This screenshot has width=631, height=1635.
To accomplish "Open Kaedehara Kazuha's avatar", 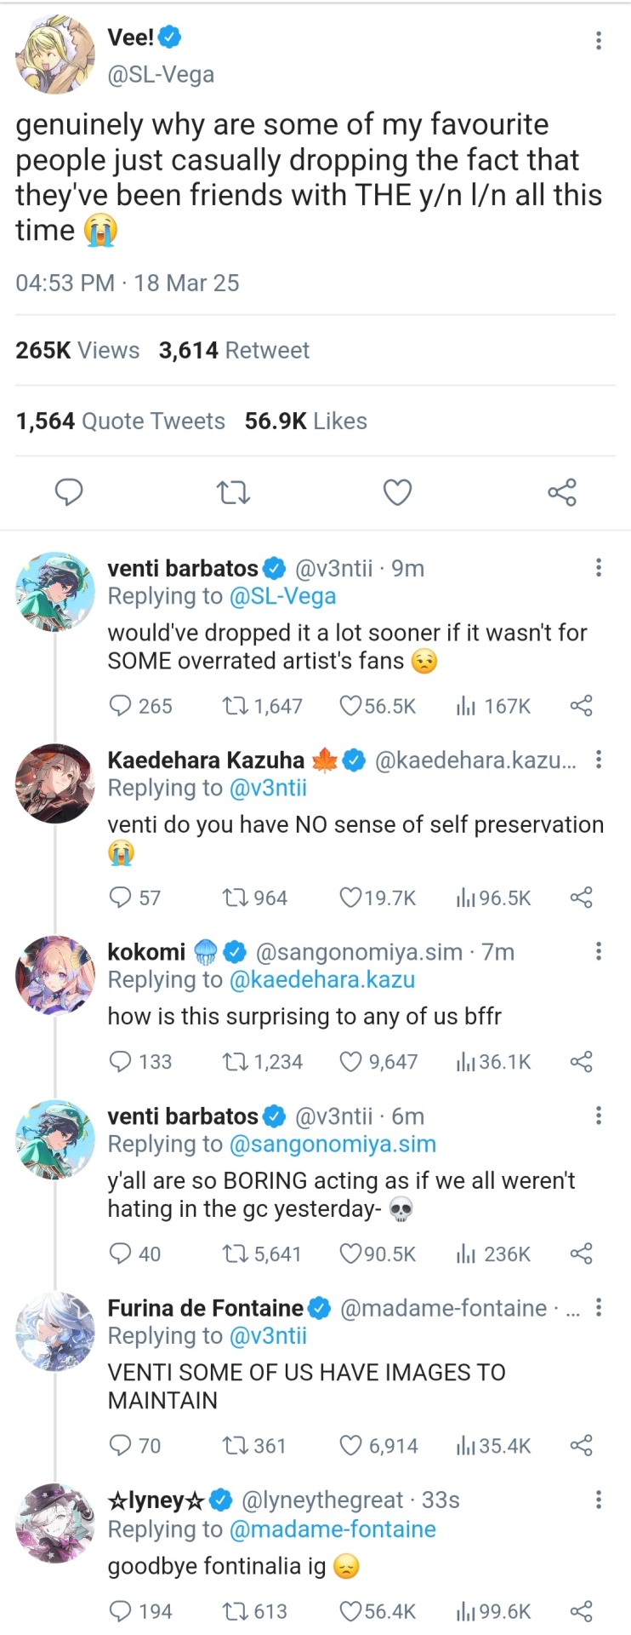I will [x=54, y=783].
